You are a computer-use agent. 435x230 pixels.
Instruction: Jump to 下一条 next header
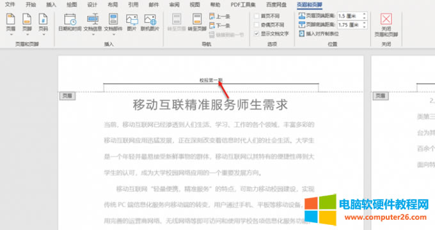coord(219,26)
